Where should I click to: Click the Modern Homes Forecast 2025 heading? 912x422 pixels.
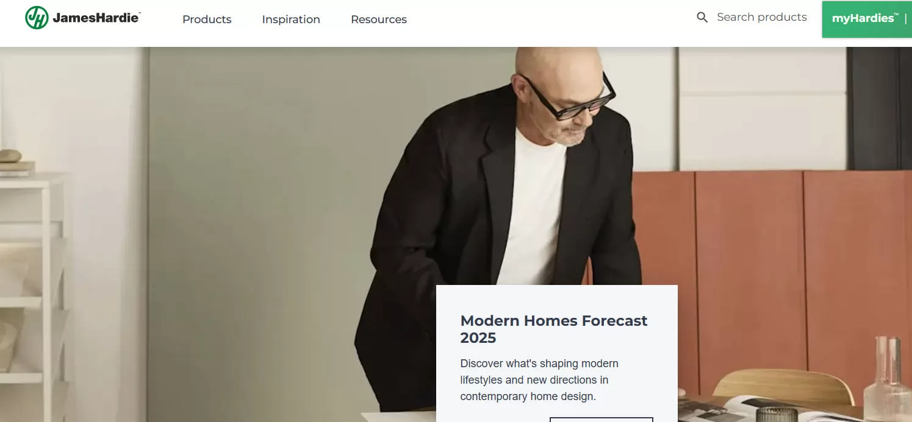[x=554, y=329]
